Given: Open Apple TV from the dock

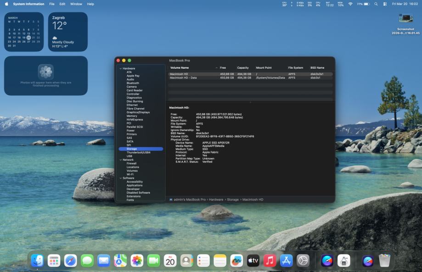Looking at the screenshot, I should pyautogui.click(x=253, y=261).
